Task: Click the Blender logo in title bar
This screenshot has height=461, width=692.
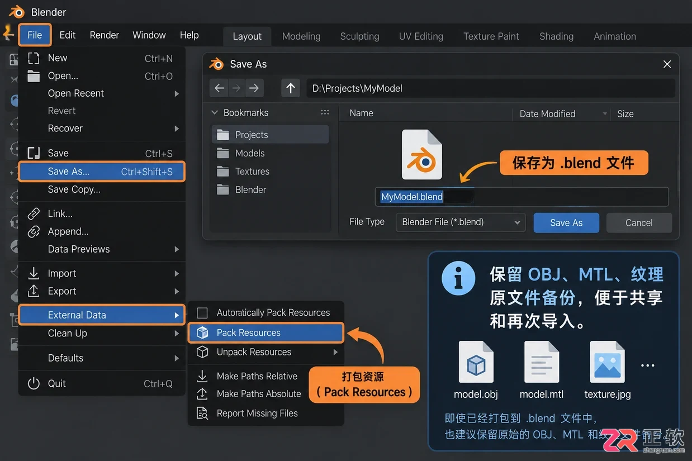Action: tap(17, 12)
